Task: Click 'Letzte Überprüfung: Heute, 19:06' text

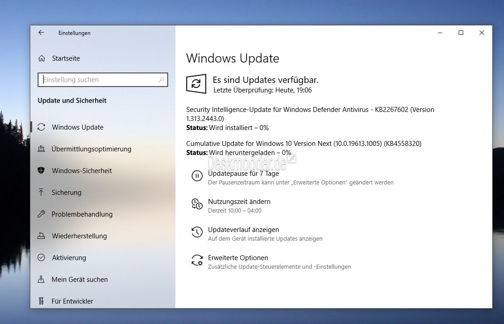Action: tap(262, 90)
